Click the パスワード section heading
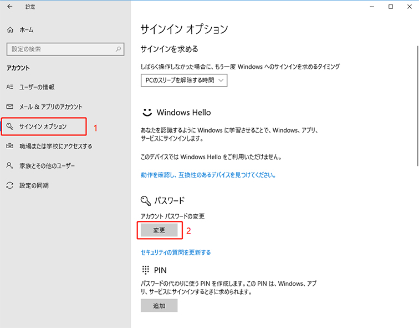The width and height of the screenshot is (419, 328). 169,201
